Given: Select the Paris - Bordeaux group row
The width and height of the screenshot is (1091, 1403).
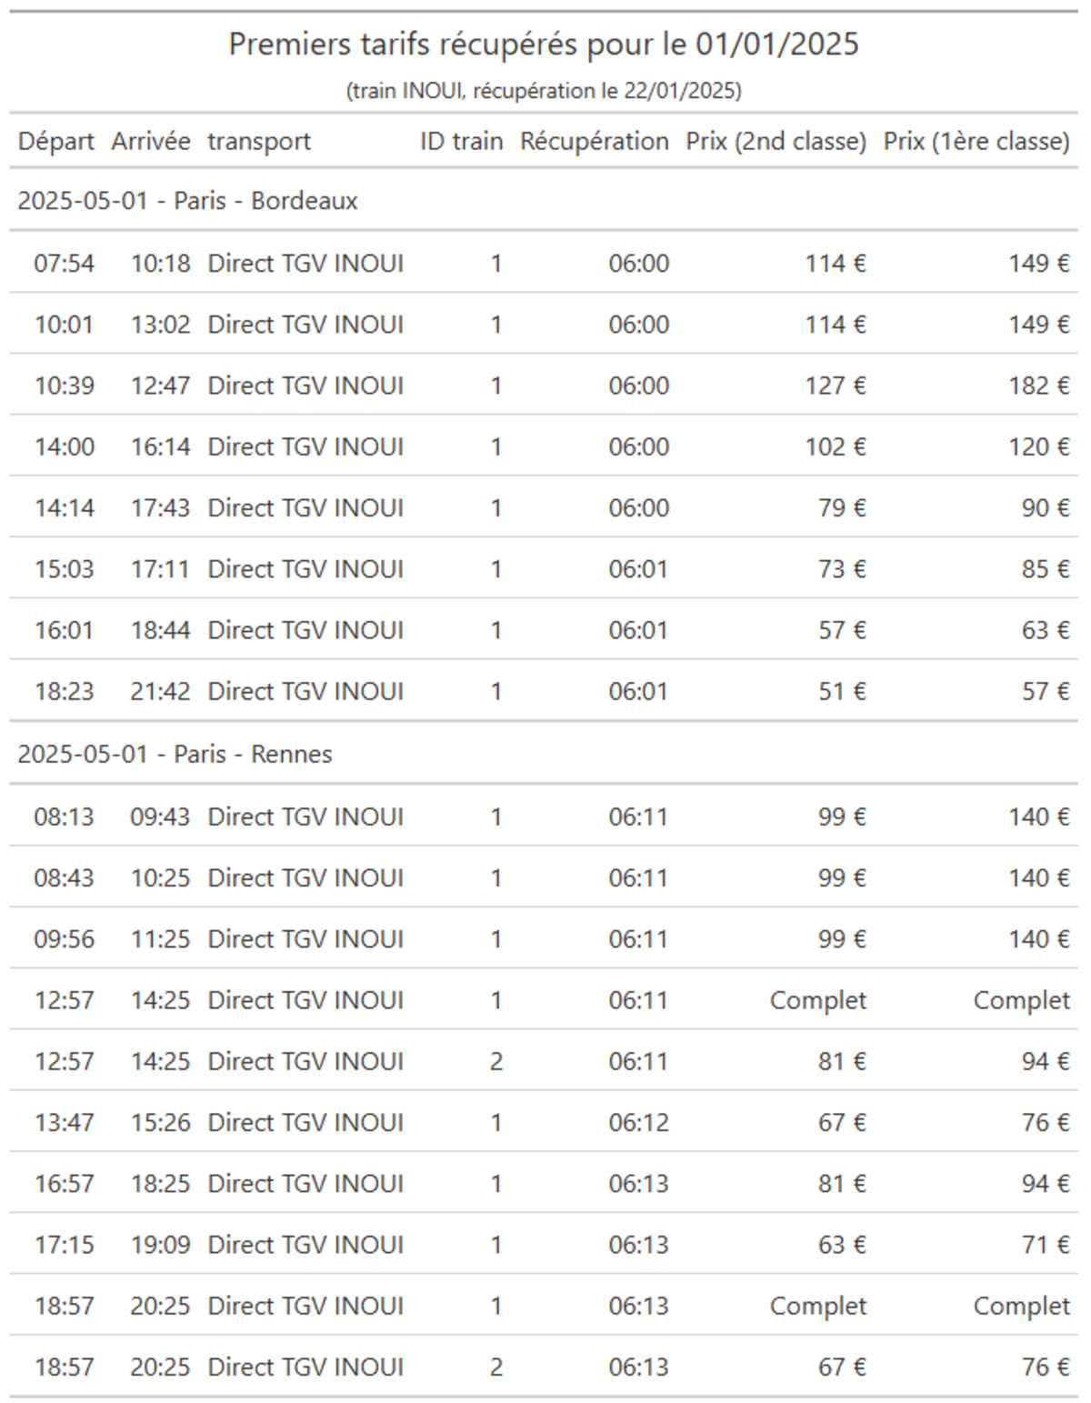Looking at the screenshot, I should [544, 200].
